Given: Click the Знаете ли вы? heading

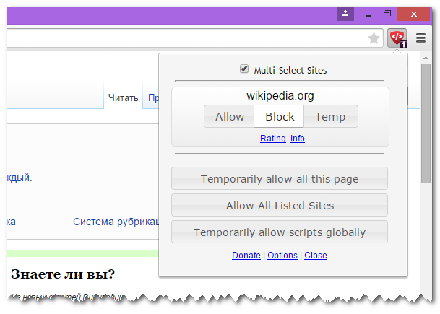Looking at the screenshot, I should [x=63, y=274].
